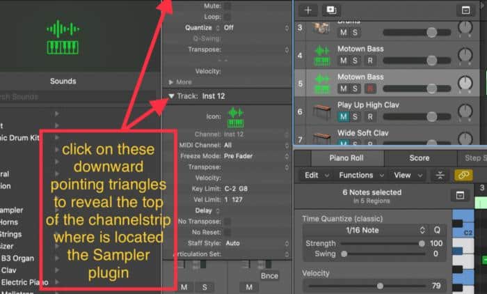The height and width of the screenshot is (294, 487).
Task: Click the MIDI link button in Piano Roll
Action: pos(463,175)
